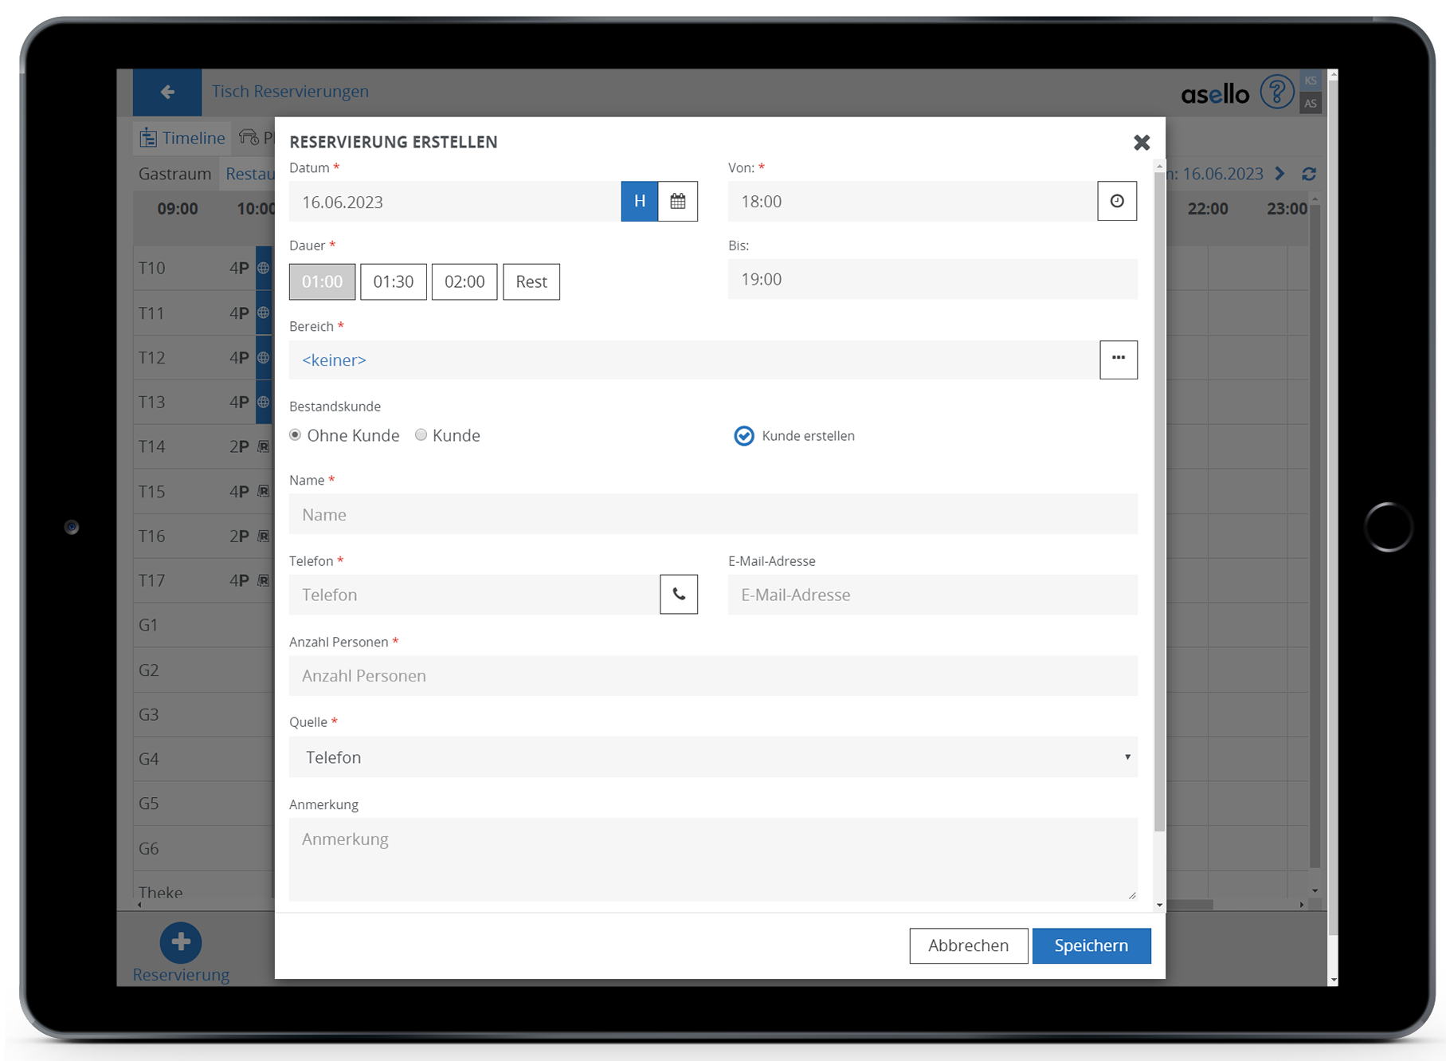Viewport: 1446px width, 1061px height.
Task: Open the Quelle dropdown showing Telefon
Action: coord(712,757)
